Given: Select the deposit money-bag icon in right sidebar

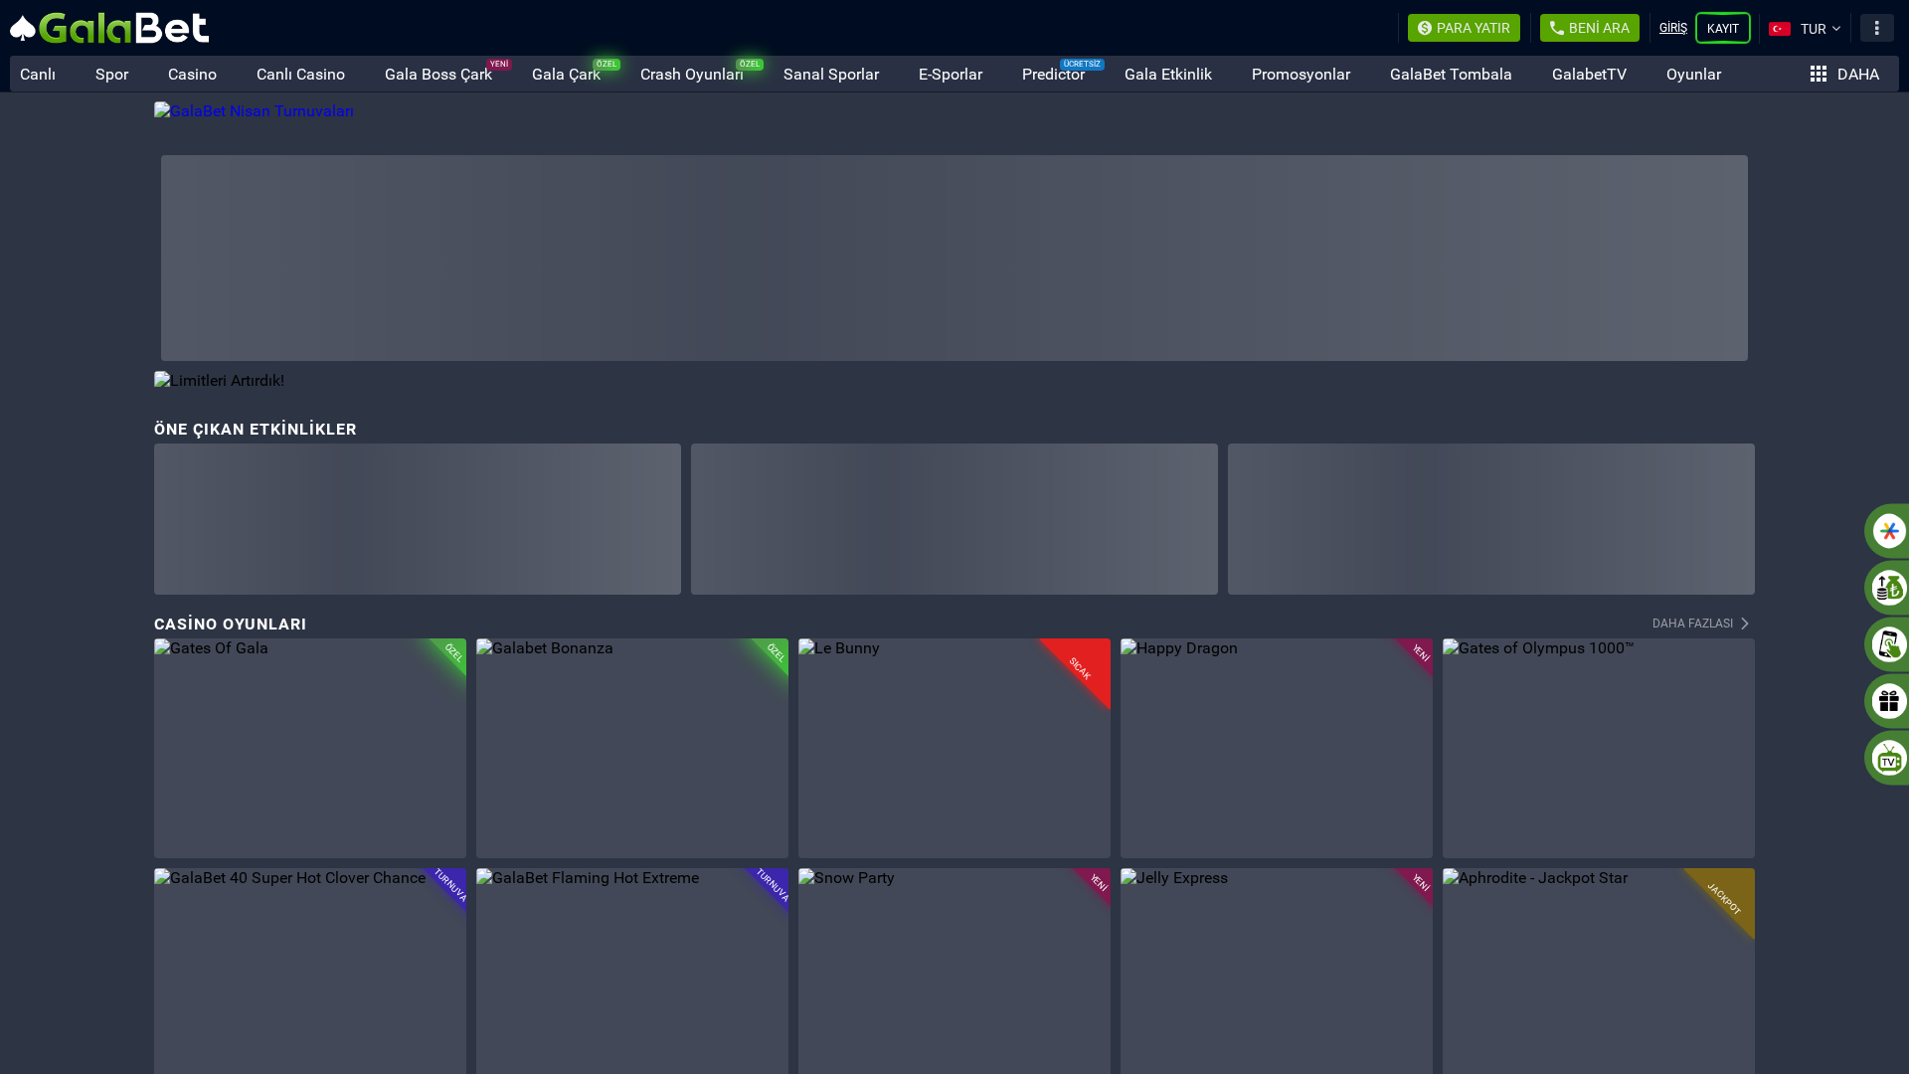Looking at the screenshot, I should [x=1888, y=588].
